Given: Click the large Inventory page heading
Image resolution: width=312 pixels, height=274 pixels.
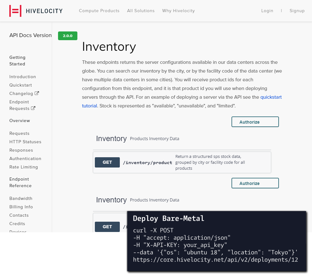Looking at the screenshot, I should point(109,47).
